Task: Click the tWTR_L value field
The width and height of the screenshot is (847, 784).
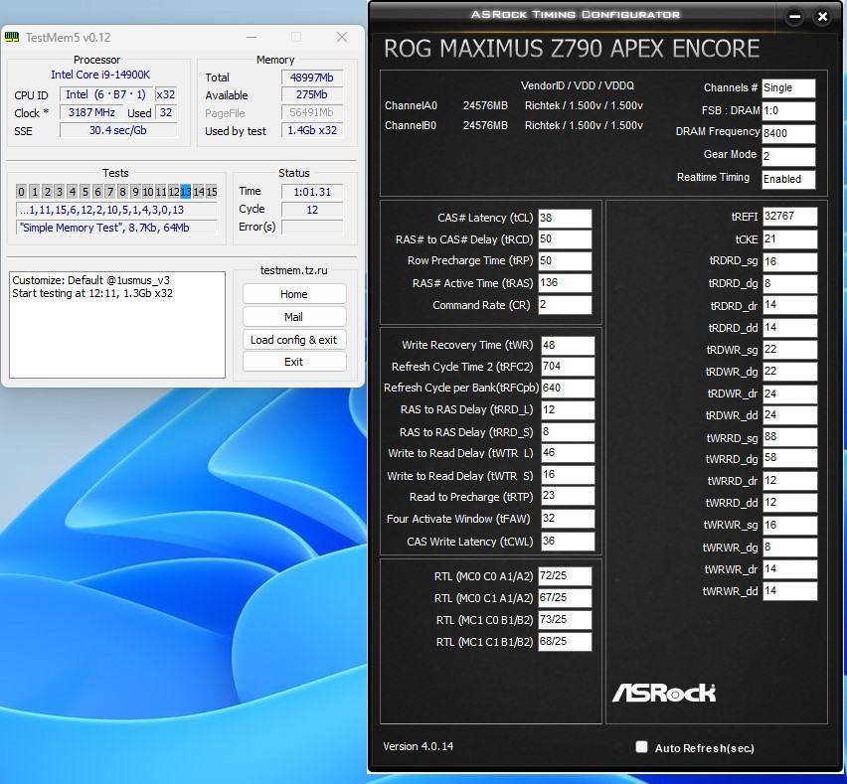Action: coord(568,453)
